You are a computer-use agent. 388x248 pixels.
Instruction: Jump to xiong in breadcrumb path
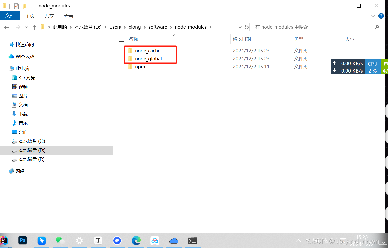135,27
